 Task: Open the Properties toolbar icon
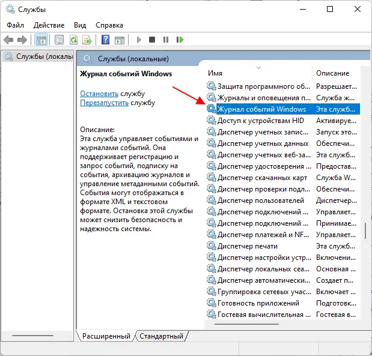click(x=59, y=40)
